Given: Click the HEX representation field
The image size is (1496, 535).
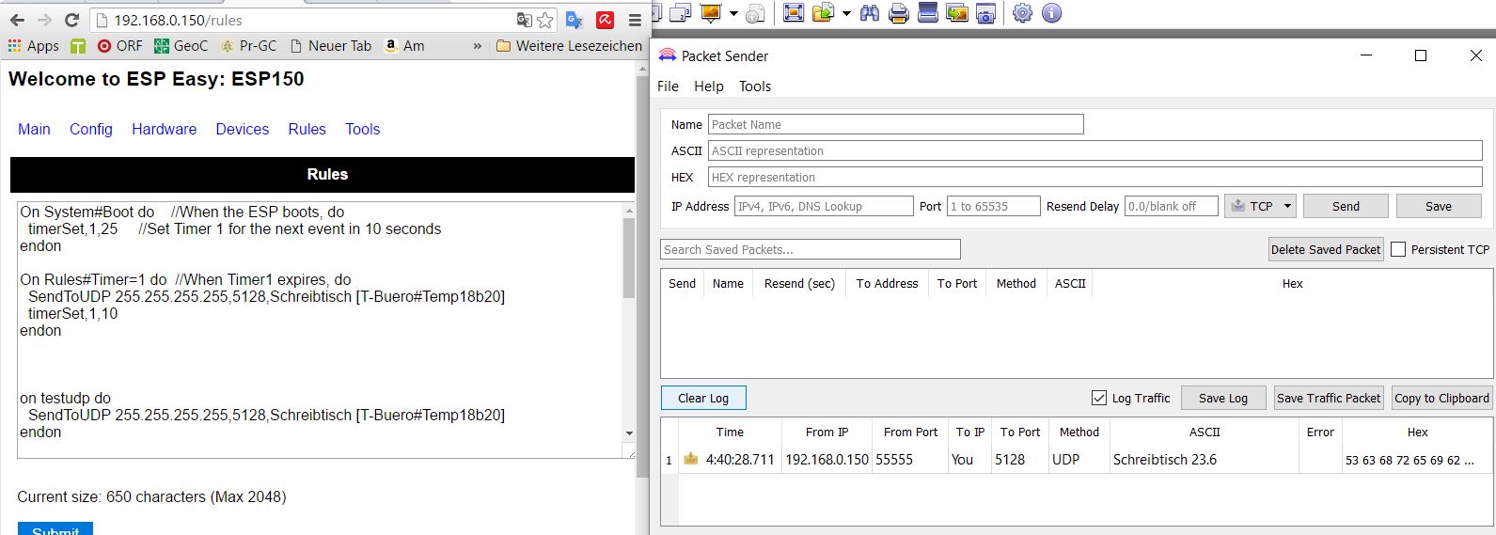Looking at the screenshot, I should (1095, 177).
